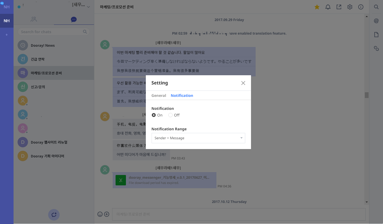
Task: Select the highlighted NH organization tile
Action: point(7,21)
